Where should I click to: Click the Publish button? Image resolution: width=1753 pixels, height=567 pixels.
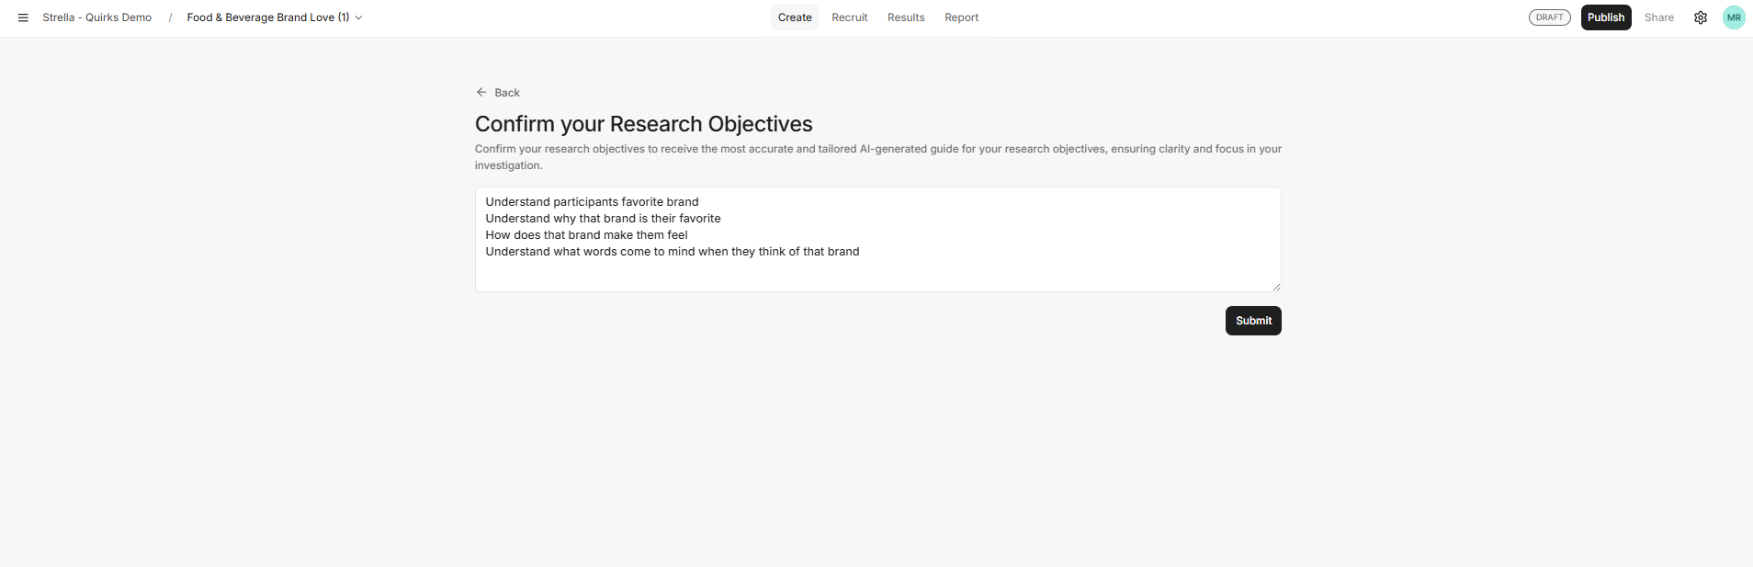pyautogui.click(x=1606, y=17)
